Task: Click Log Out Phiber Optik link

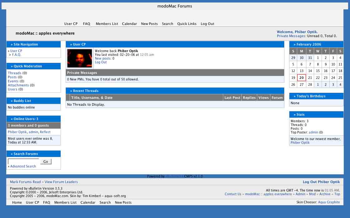Action: [x=321, y=182]
